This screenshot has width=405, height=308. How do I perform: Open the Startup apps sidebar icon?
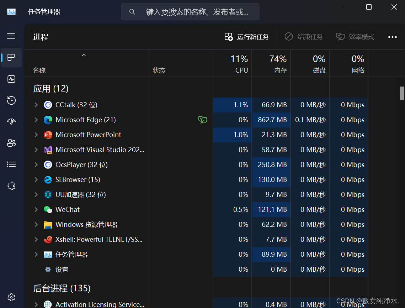[11, 121]
